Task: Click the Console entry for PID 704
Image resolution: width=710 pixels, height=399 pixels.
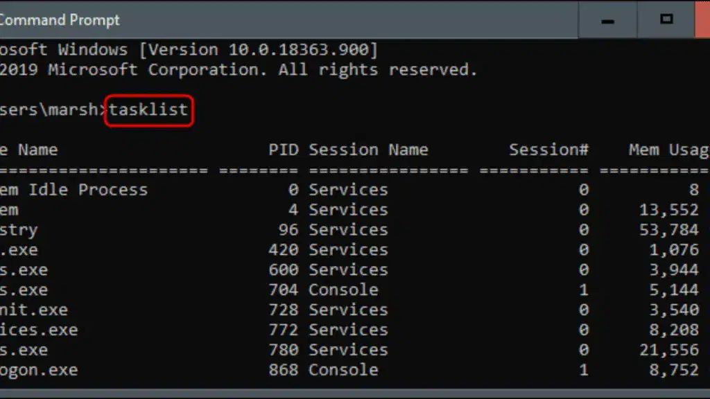Action: 343,290
